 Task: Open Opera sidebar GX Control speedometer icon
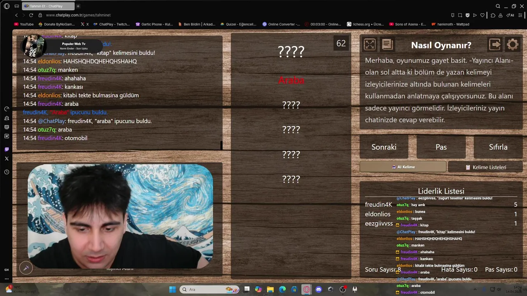(x=7, y=109)
